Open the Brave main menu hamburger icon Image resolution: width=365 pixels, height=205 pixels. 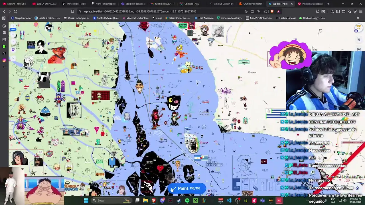pyautogui.click(x=361, y=11)
